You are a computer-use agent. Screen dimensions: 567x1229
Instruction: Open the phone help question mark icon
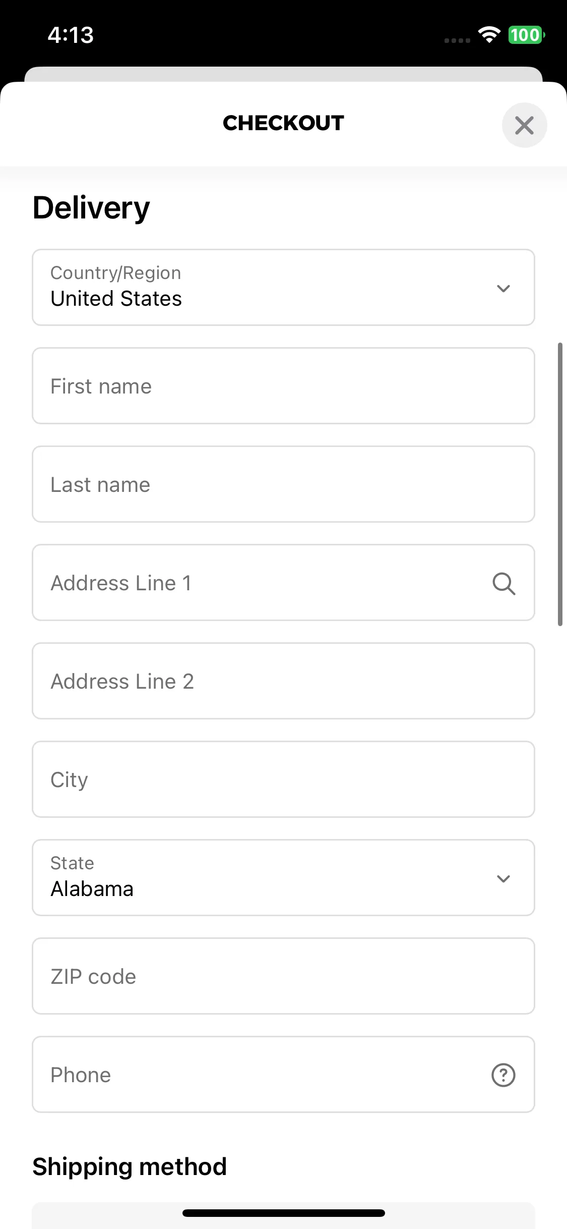tap(503, 1075)
